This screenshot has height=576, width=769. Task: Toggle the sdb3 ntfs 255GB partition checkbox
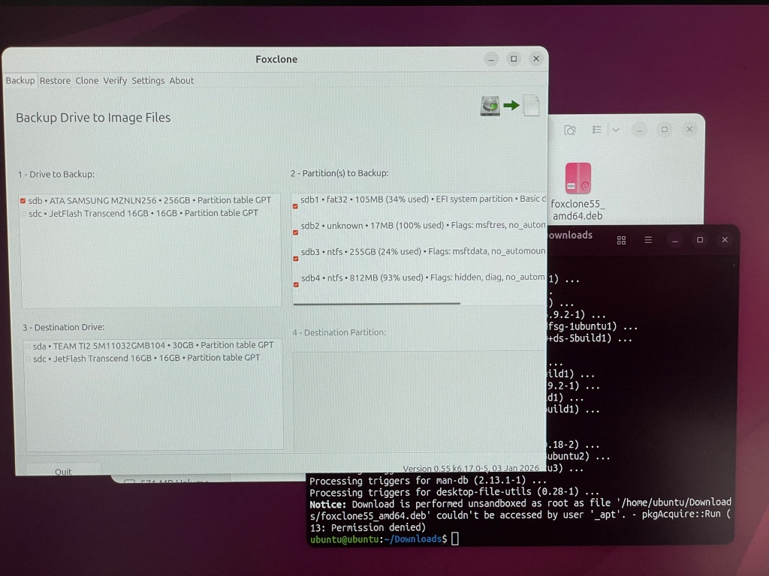[295, 259]
